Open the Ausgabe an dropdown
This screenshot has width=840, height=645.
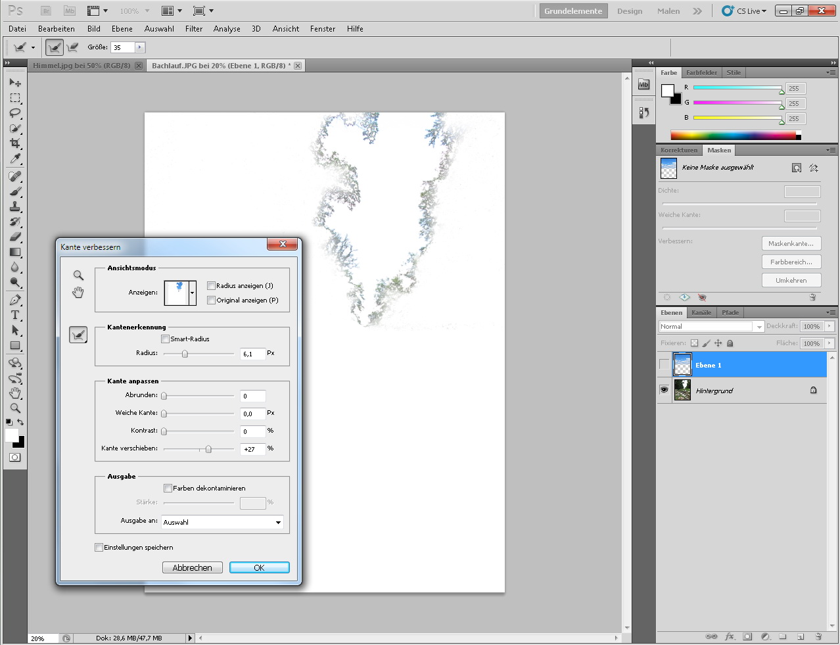[x=222, y=522]
